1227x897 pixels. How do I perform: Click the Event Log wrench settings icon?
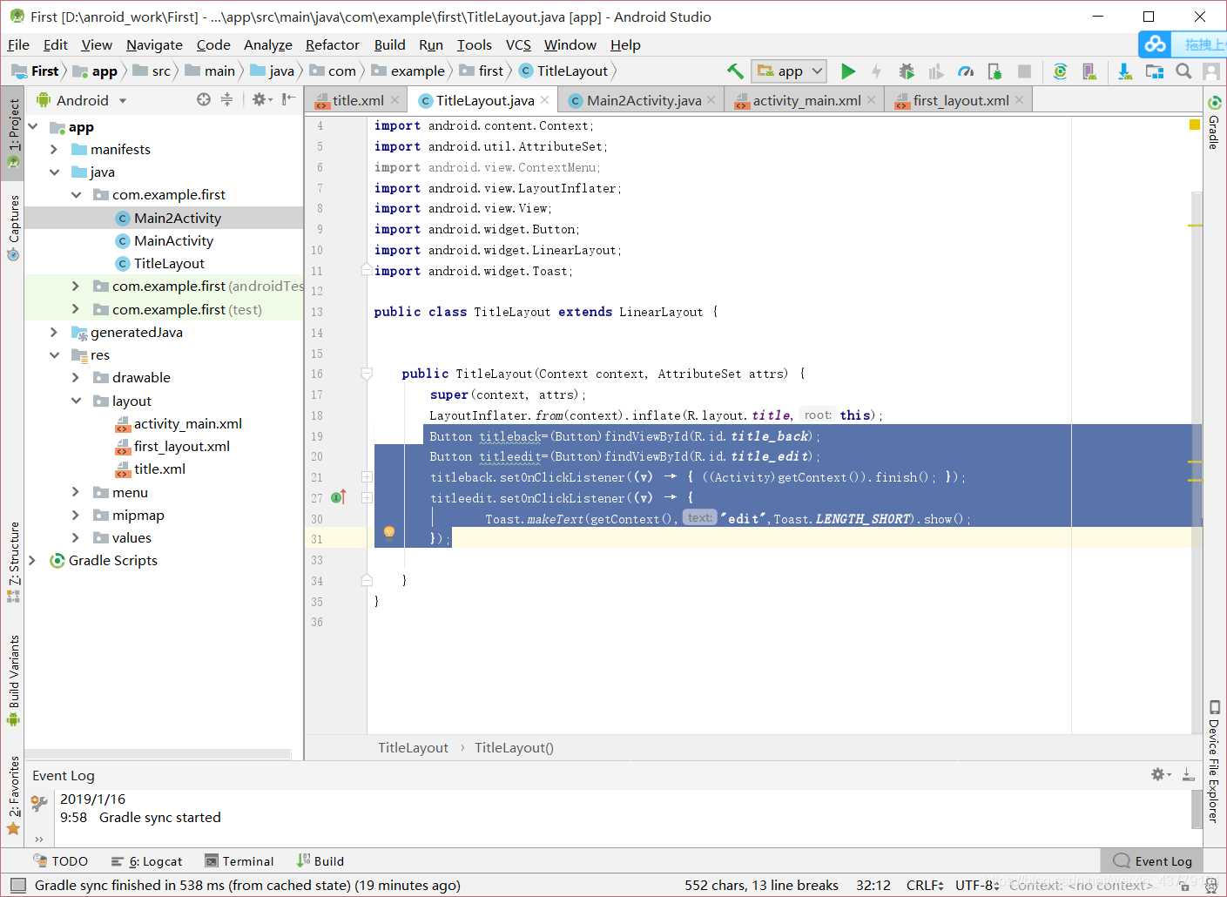coord(39,803)
